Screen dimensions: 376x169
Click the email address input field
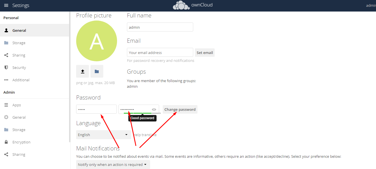[x=160, y=53]
